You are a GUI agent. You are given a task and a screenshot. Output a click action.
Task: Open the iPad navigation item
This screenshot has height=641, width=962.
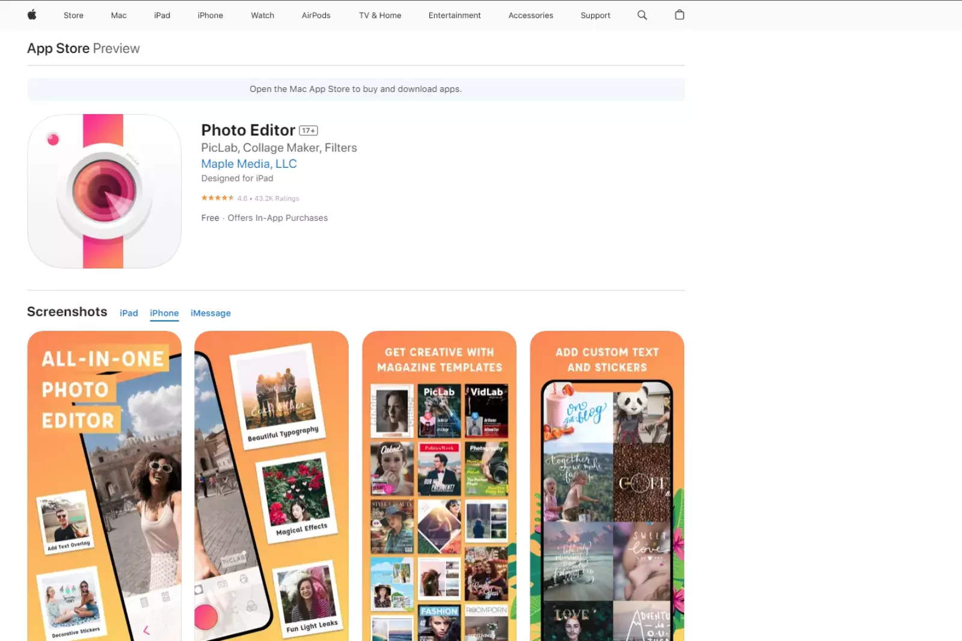(x=162, y=16)
